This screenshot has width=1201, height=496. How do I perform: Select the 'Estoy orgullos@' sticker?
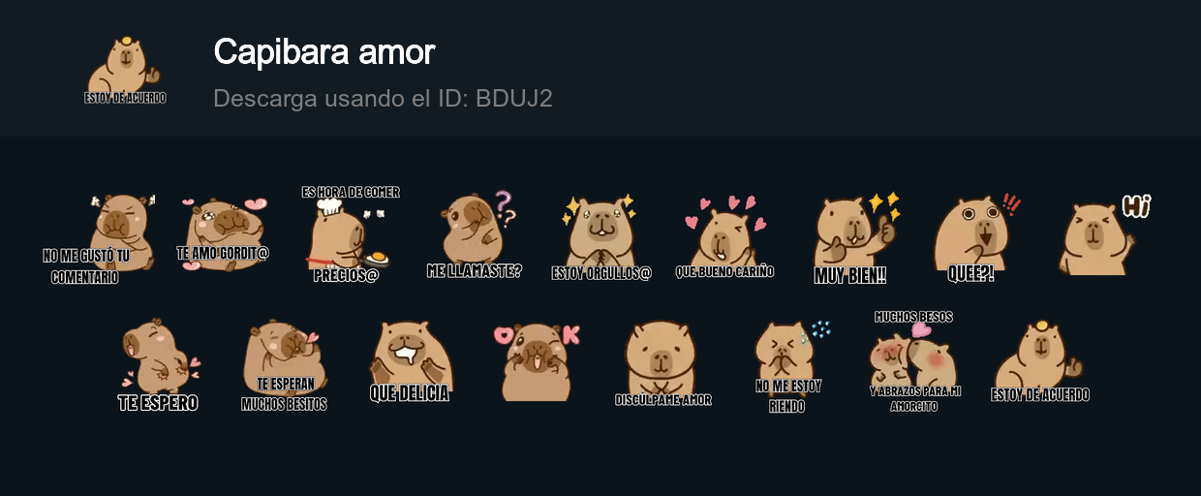601,235
